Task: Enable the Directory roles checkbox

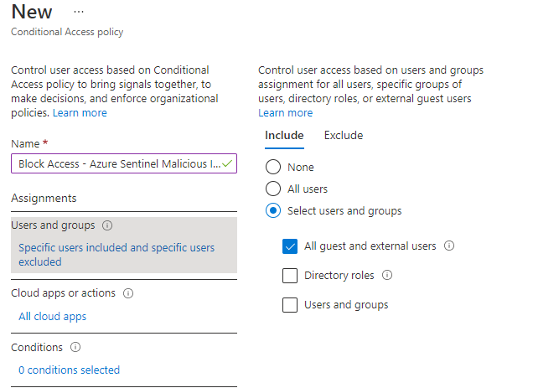Action: coord(291,276)
